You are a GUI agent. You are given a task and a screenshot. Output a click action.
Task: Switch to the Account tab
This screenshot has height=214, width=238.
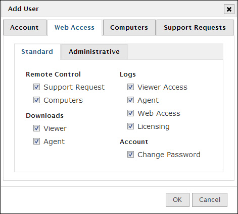pos(25,28)
